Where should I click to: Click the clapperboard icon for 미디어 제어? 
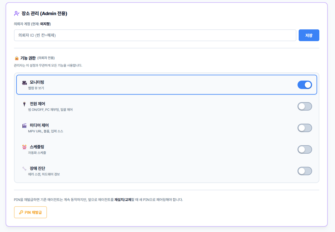(24, 126)
